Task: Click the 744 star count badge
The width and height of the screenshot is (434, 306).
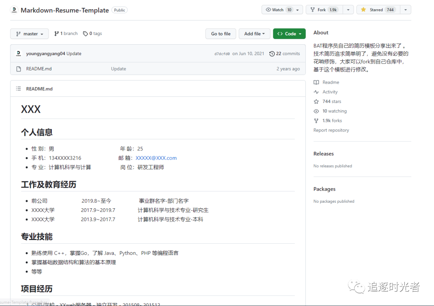Action: coord(390,10)
